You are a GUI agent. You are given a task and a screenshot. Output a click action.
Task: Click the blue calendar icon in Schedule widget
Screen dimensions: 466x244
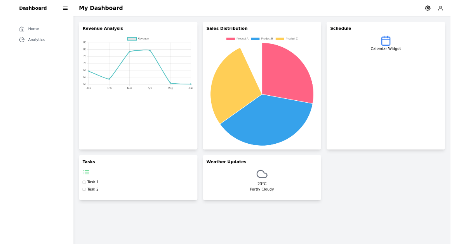[x=385, y=40]
